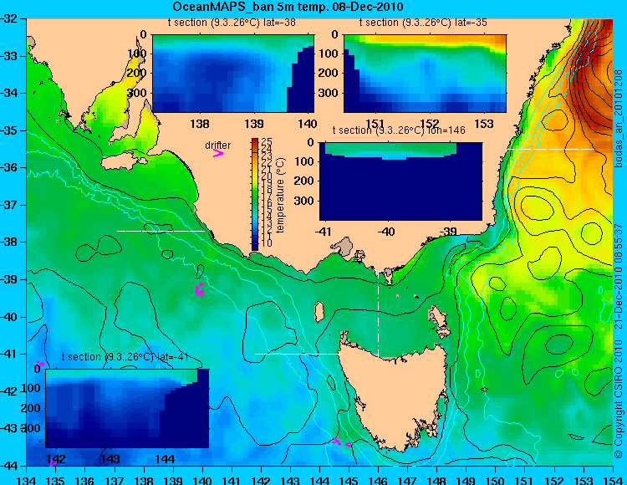Image resolution: width=627 pixels, height=485 pixels.
Task: Click the 'bodas_an_20101208' vertical label
Action: 619,120
